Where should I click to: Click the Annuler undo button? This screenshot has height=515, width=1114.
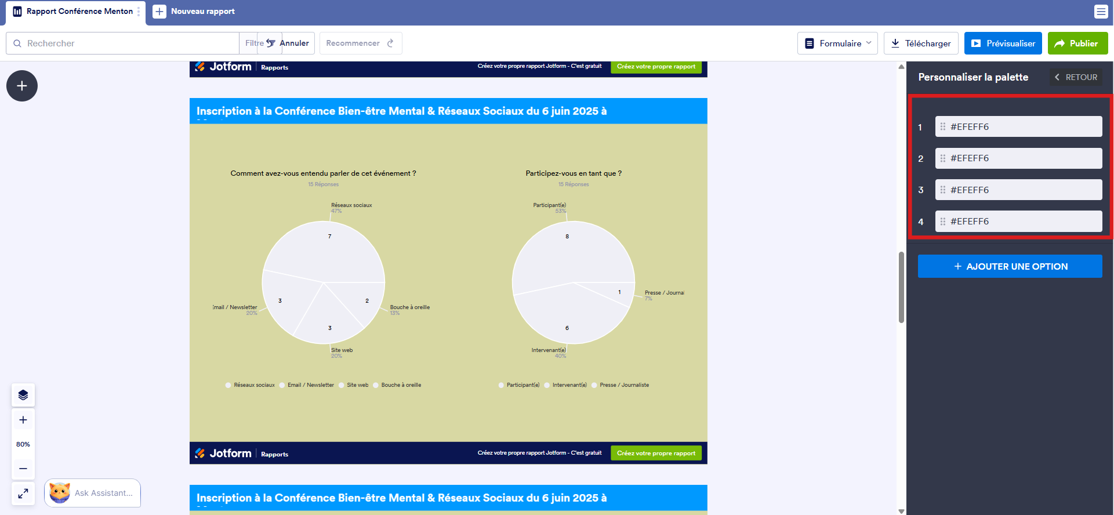tap(287, 43)
